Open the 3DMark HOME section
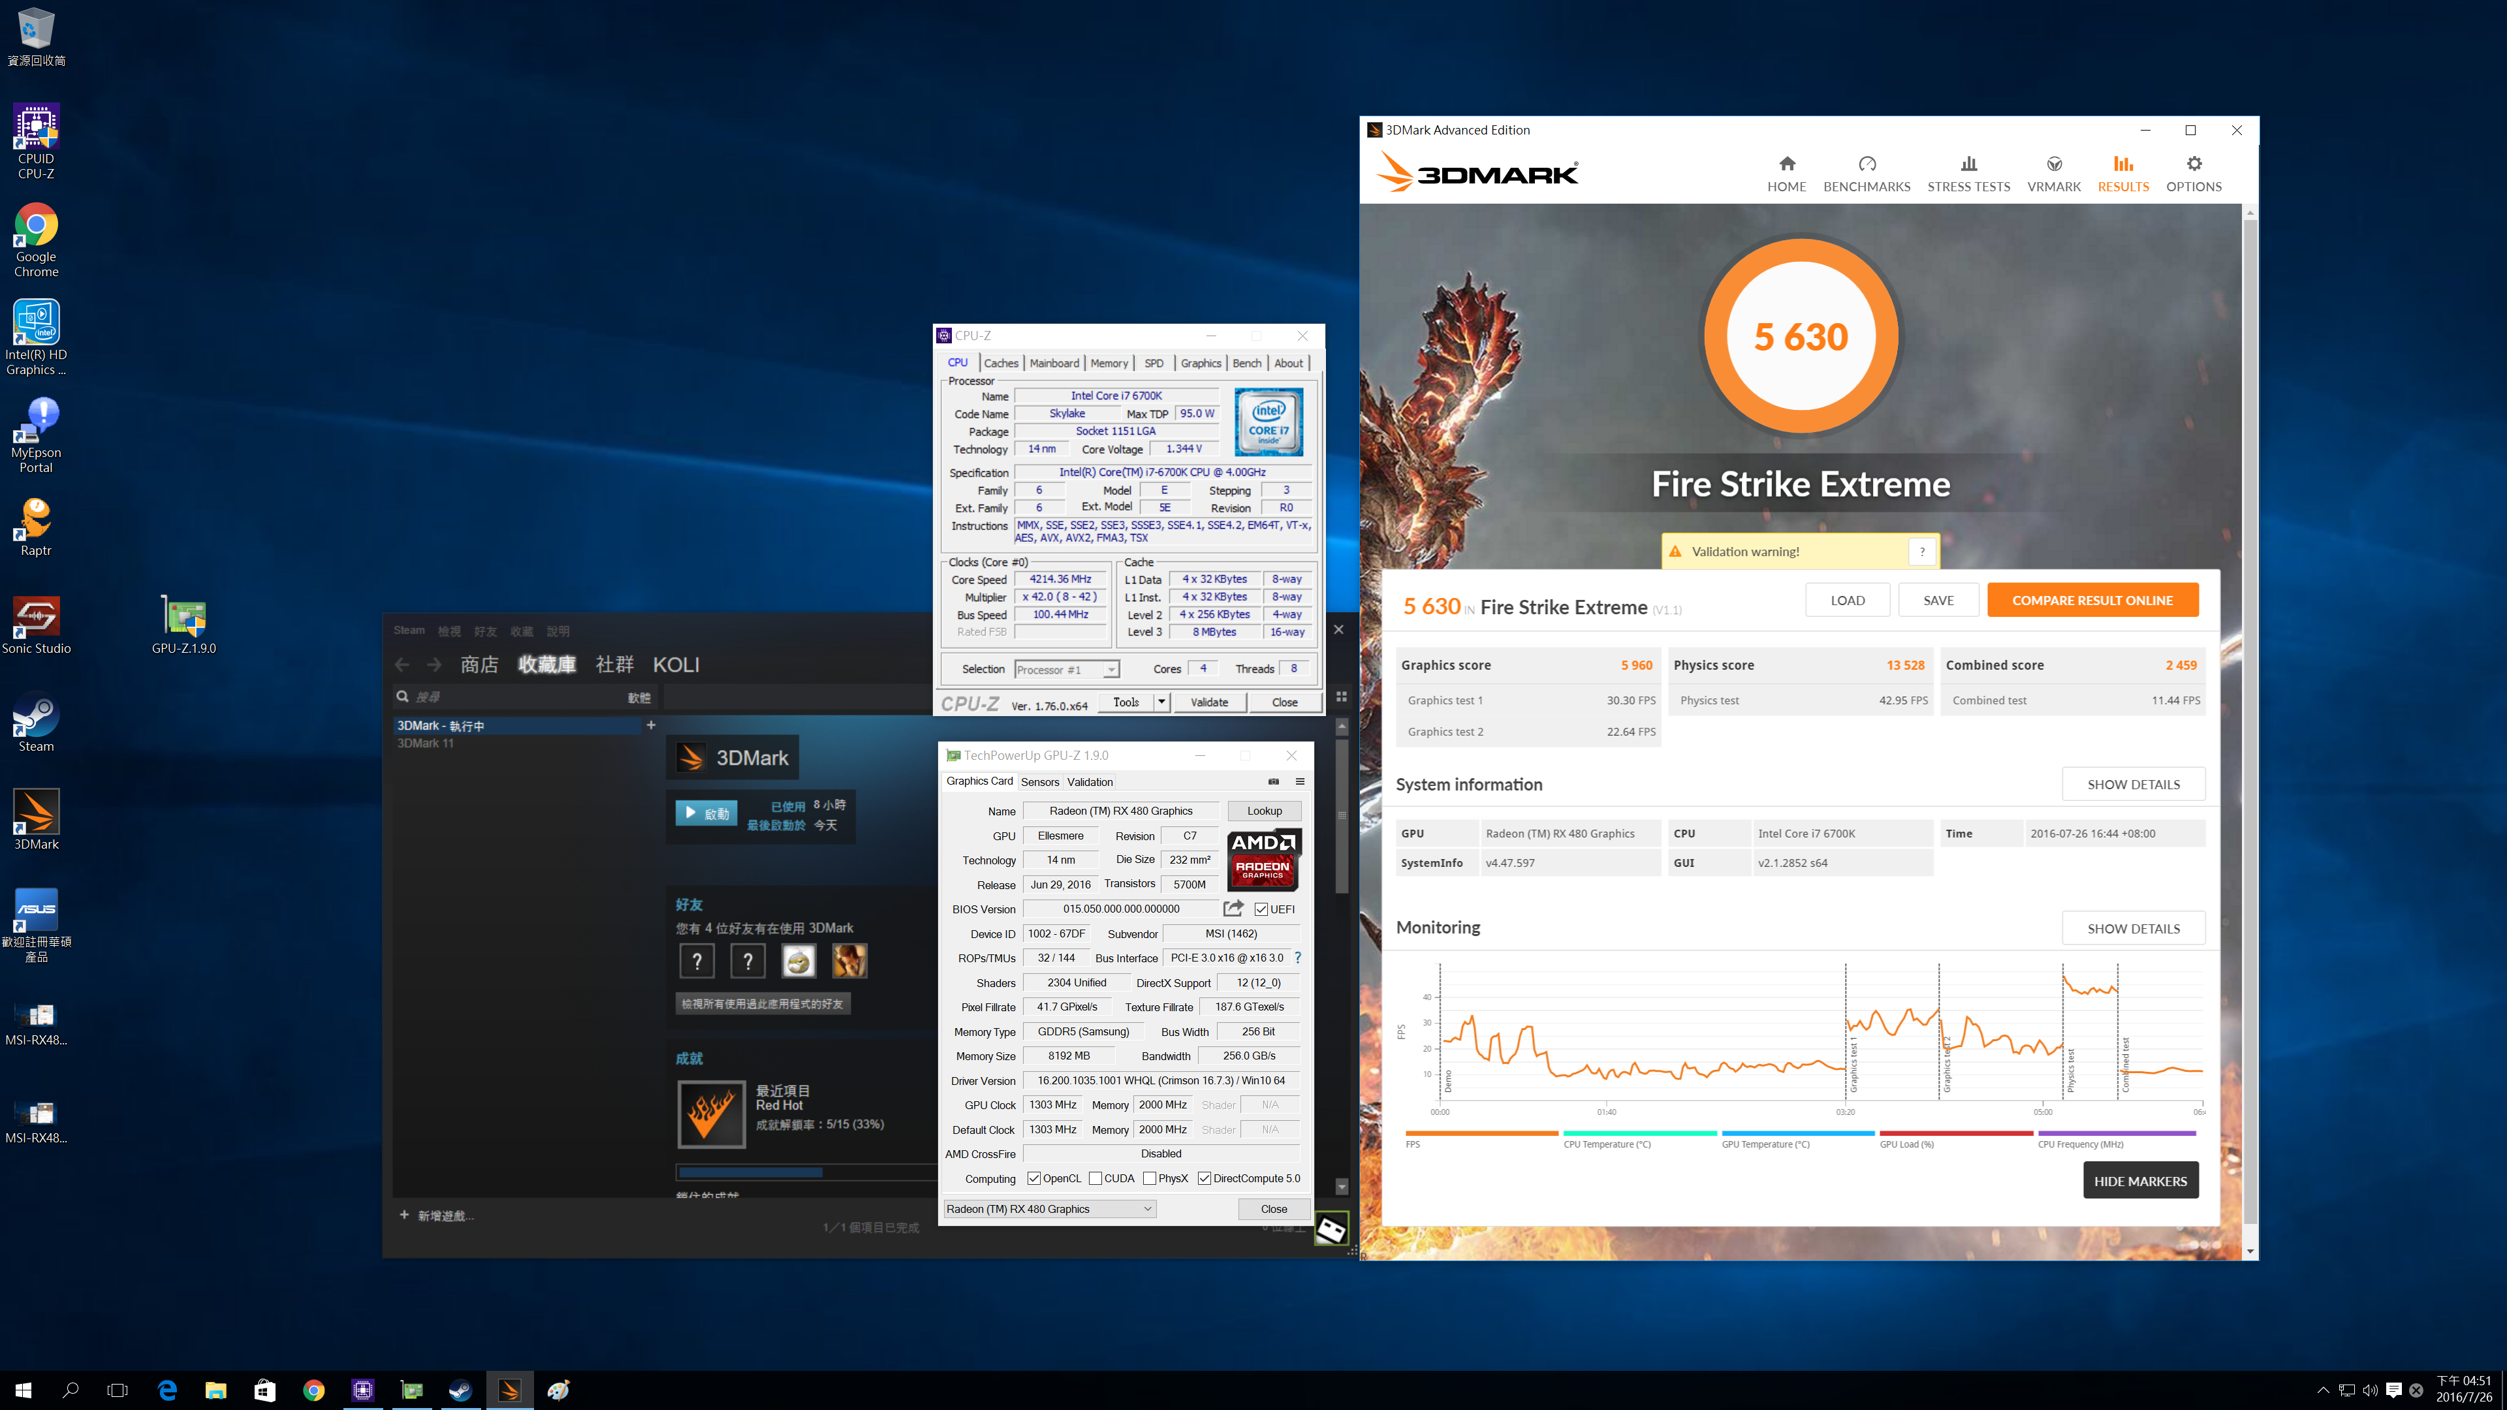The height and width of the screenshot is (1410, 2507). pyautogui.click(x=1786, y=174)
